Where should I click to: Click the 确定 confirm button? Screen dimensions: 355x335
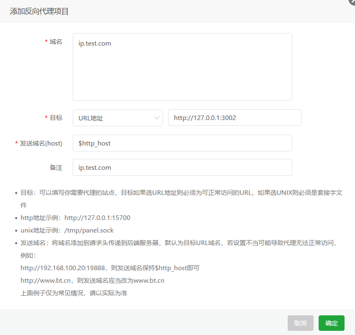pos(331,323)
